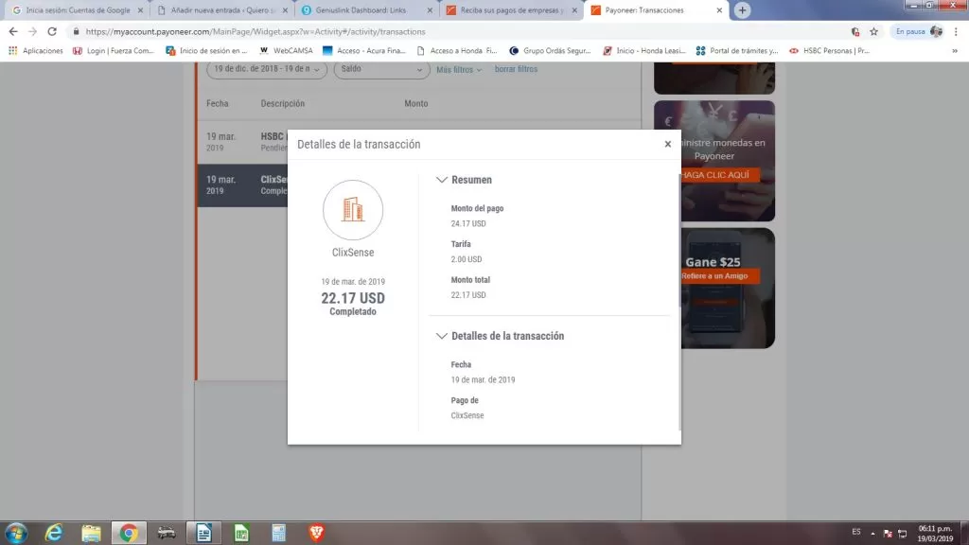This screenshot has width=969, height=545.
Task: Open File Explorer from taskbar
Action: (92, 533)
